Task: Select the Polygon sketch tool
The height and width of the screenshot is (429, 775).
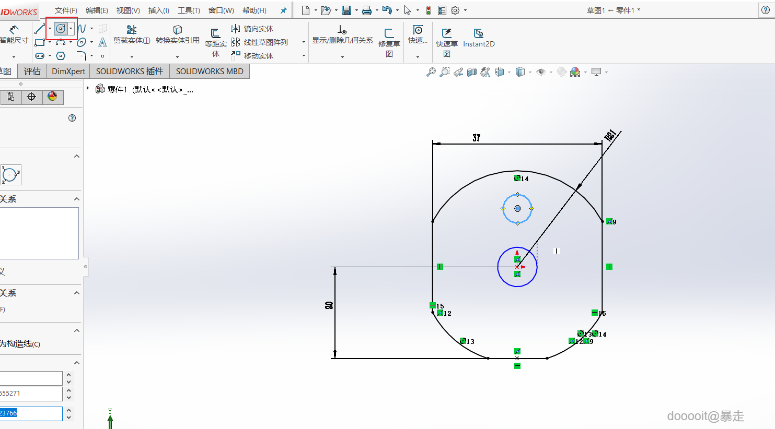Action: coord(61,56)
